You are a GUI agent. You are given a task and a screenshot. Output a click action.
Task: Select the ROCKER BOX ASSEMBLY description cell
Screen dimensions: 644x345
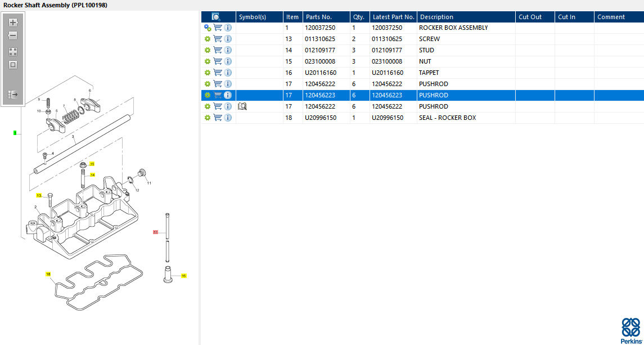(x=466, y=28)
